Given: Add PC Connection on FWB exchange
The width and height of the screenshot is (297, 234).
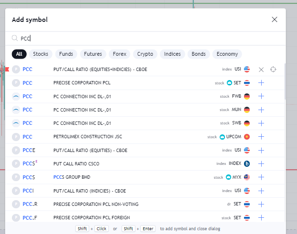Looking at the screenshot, I should [x=261, y=96].
